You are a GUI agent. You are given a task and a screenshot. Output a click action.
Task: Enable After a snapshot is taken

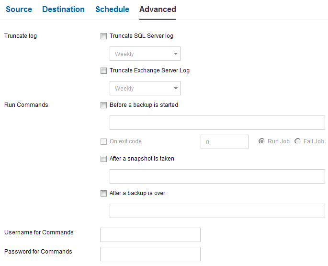[x=103, y=159]
